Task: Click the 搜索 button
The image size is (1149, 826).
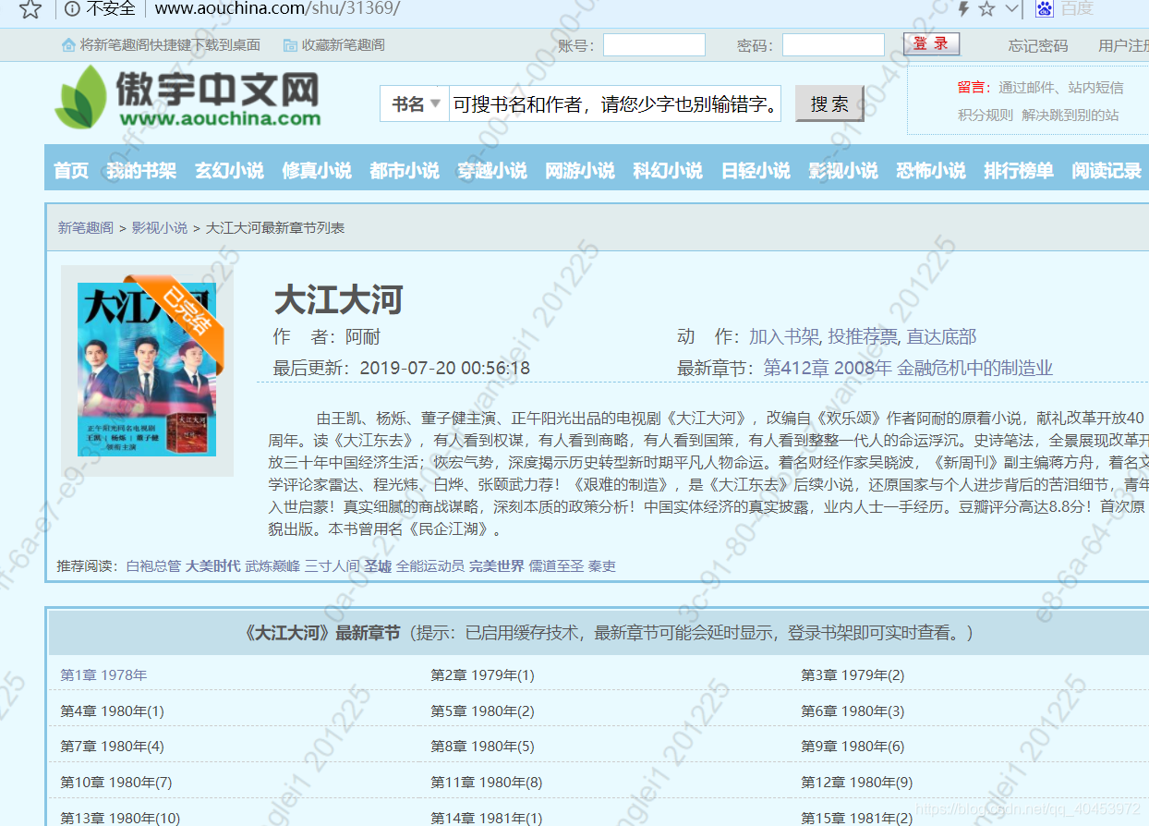Action: (829, 103)
